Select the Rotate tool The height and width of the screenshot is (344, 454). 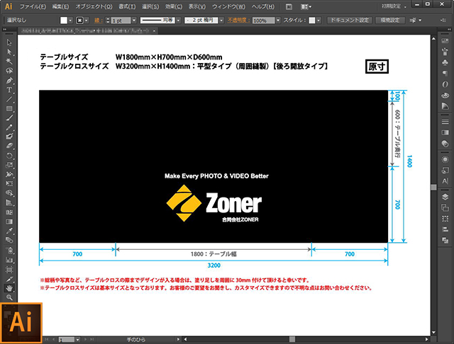click(9, 156)
